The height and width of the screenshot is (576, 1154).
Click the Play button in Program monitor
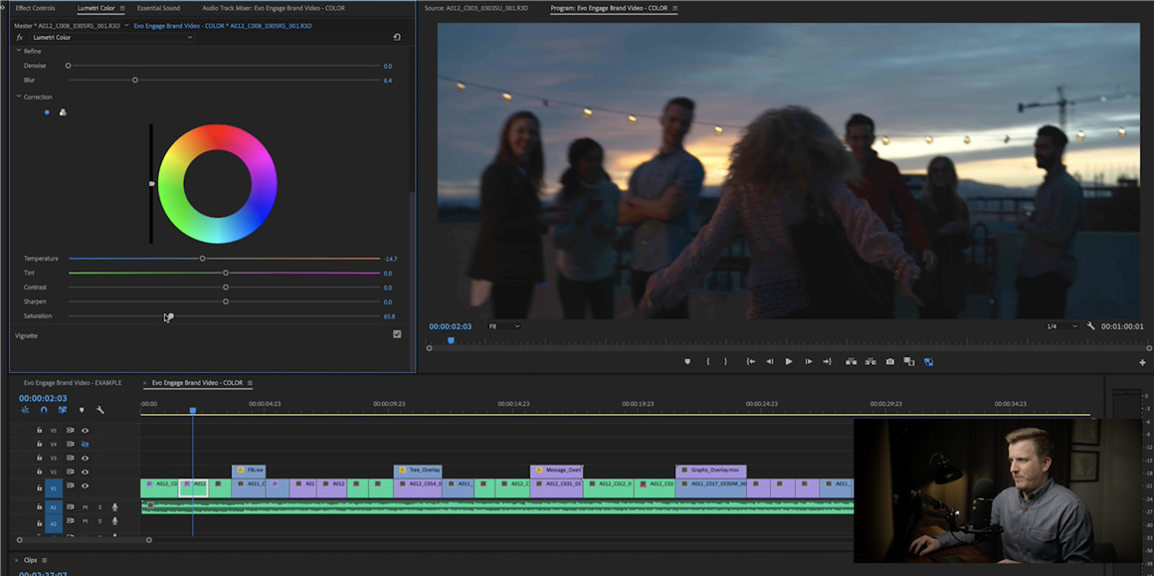pos(789,362)
